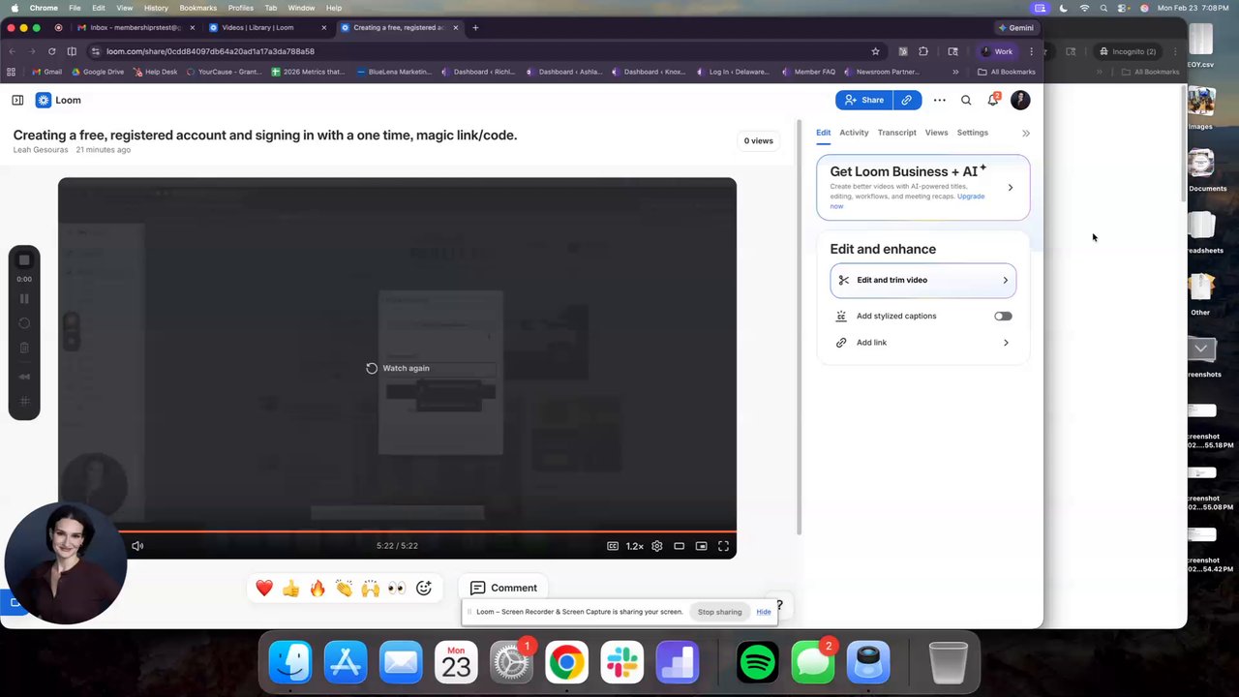Restart the recording using the circular arrow icon

click(24, 323)
